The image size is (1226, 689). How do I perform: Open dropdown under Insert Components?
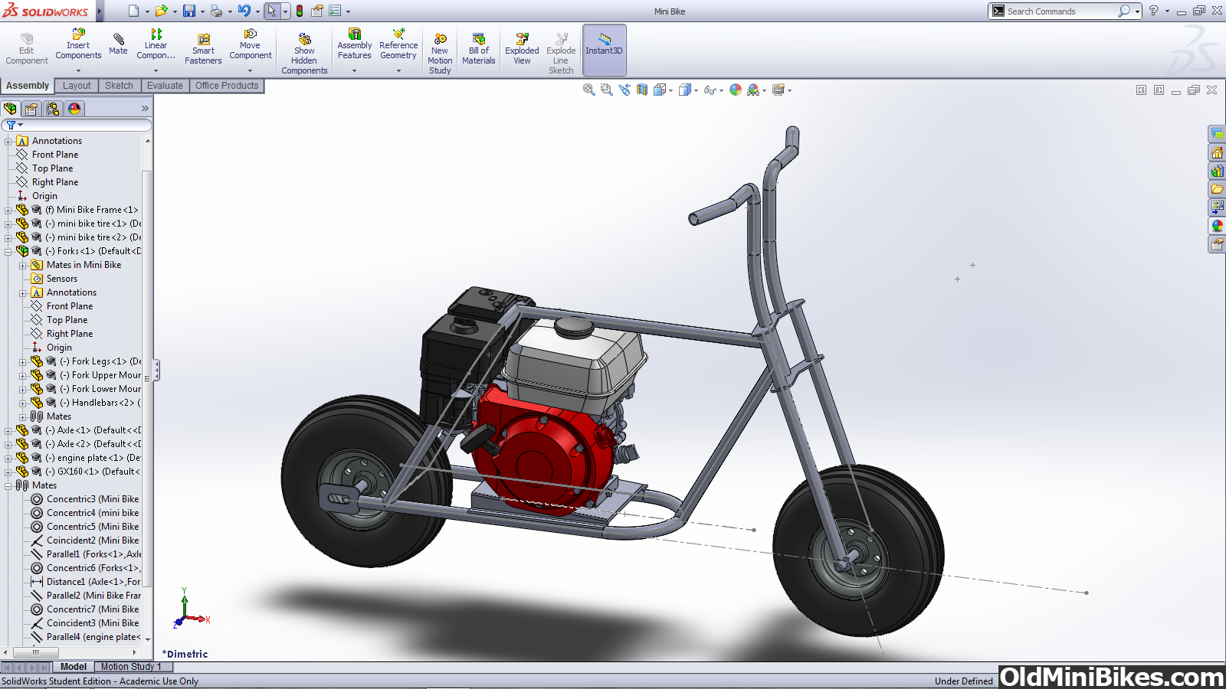tap(78, 70)
